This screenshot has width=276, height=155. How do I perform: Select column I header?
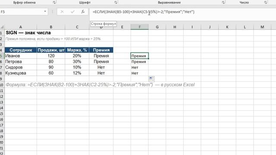coord(192,27)
